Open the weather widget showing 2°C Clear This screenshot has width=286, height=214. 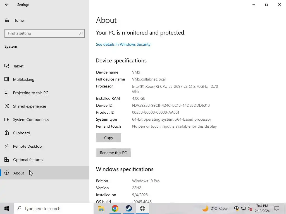coord(215,208)
